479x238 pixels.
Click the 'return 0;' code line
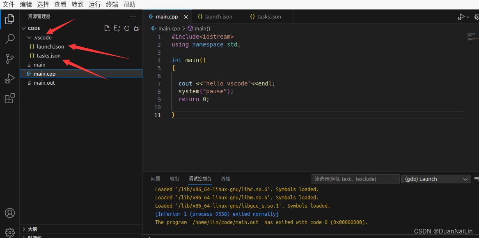[x=194, y=99]
